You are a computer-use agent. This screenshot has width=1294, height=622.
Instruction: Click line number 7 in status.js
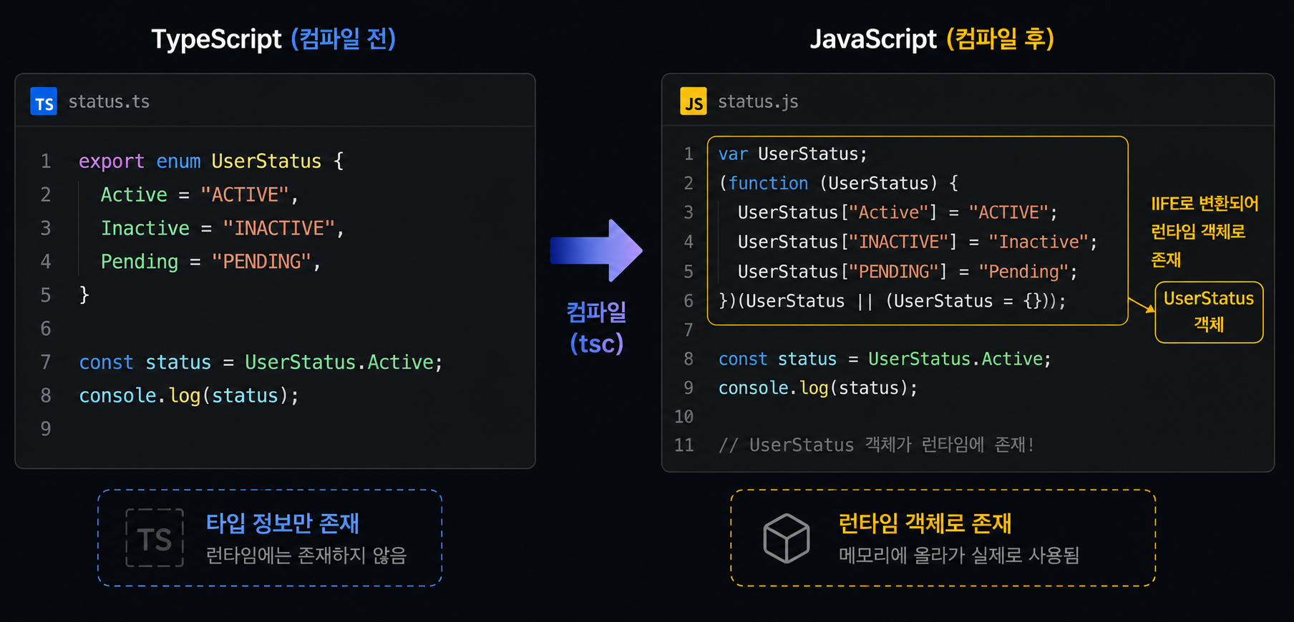689,330
